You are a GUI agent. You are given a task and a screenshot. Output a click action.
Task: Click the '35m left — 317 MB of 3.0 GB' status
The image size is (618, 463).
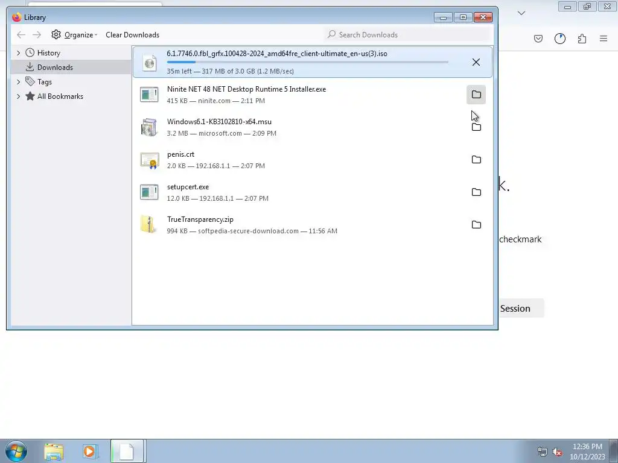pos(230,71)
